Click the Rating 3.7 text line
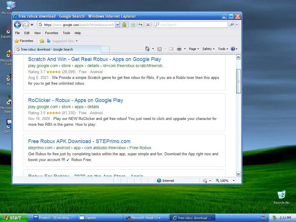296x222 pixels. pos(65,72)
